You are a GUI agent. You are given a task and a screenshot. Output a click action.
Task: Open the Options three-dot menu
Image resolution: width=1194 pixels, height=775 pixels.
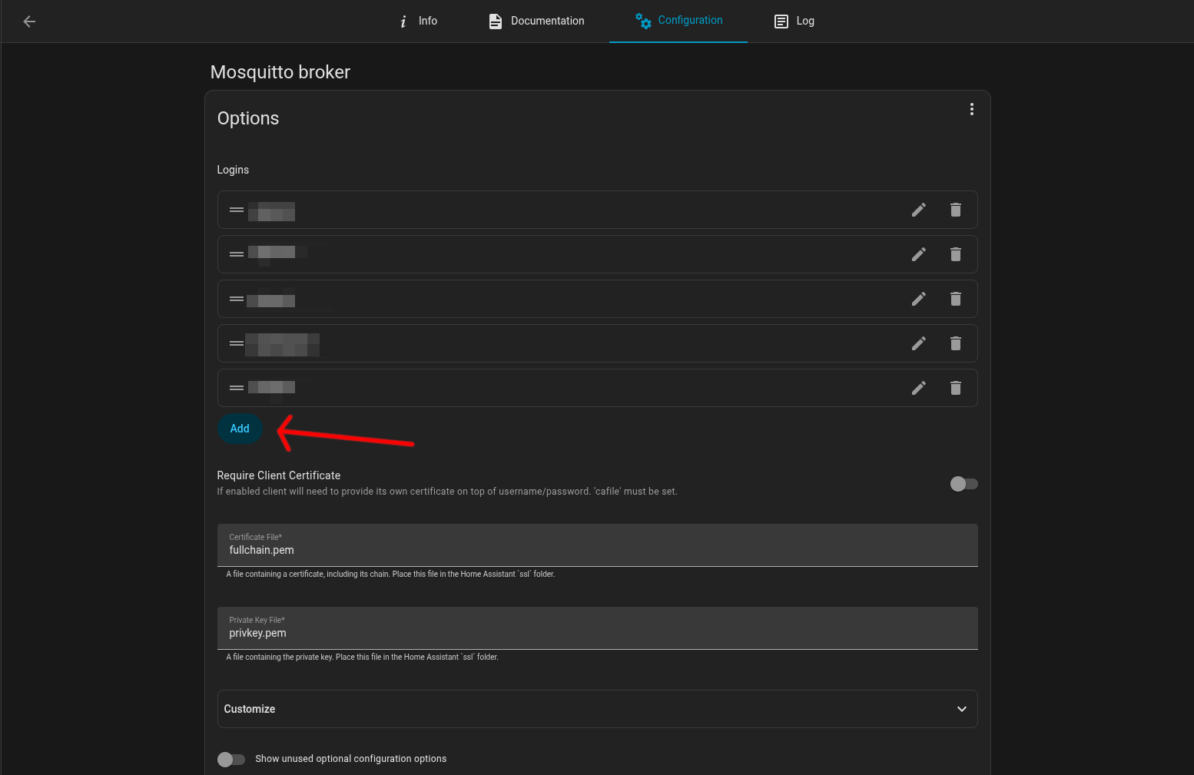(x=972, y=109)
